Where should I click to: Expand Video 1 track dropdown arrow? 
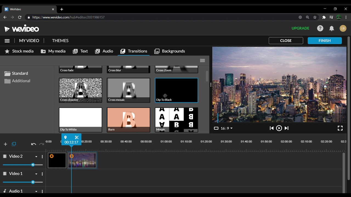pyautogui.click(x=36, y=174)
